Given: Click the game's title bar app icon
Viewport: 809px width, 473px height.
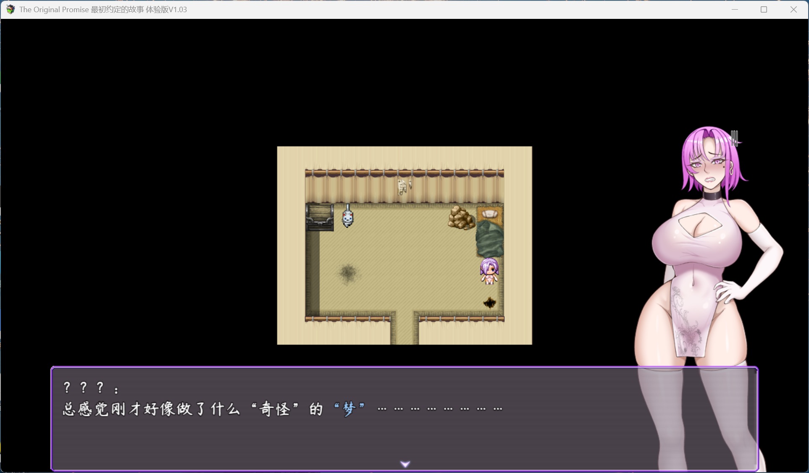Looking at the screenshot, I should [x=11, y=9].
